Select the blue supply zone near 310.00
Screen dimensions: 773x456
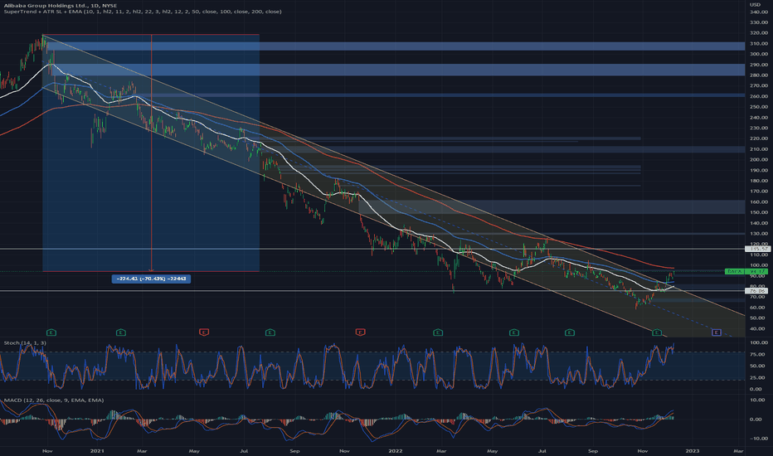tap(395, 46)
